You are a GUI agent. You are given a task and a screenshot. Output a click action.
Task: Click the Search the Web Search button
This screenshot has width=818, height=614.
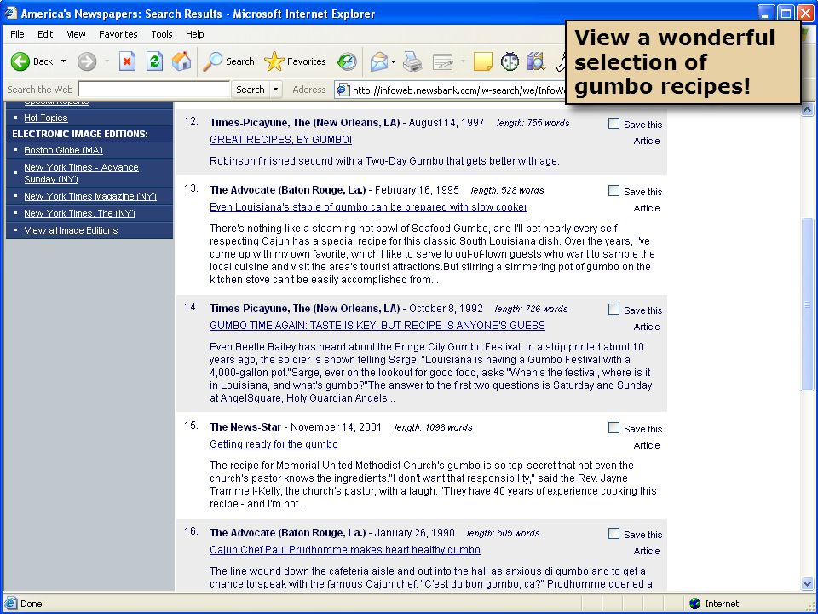[x=251, y=90]
